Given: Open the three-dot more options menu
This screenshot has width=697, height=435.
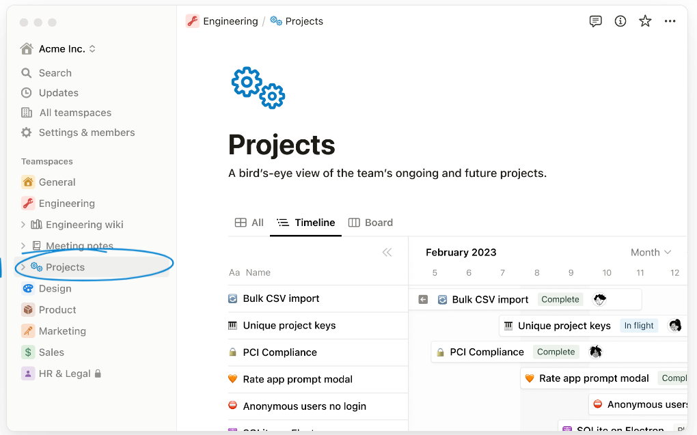Looking at the screenshot, I should (x=670, y=21).
